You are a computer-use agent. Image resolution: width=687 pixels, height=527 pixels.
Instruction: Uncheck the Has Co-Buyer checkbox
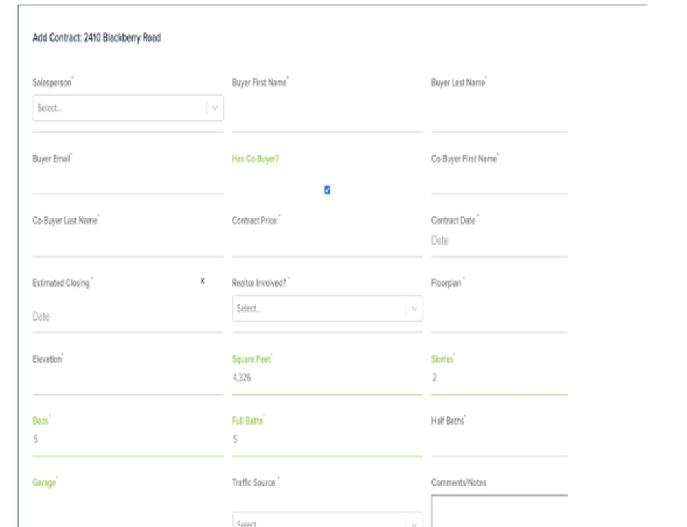(327, 190)
